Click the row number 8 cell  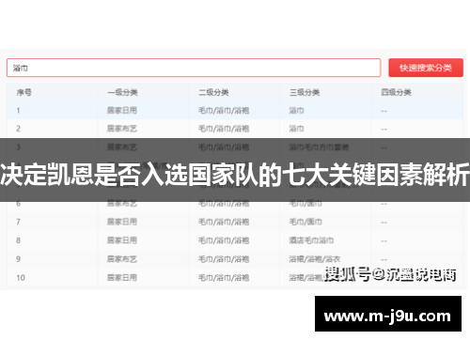(x=18, y=240)
